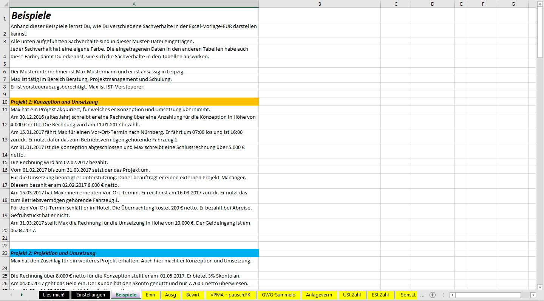
Task: Select column B header
Action: click(x=320, y=4)
